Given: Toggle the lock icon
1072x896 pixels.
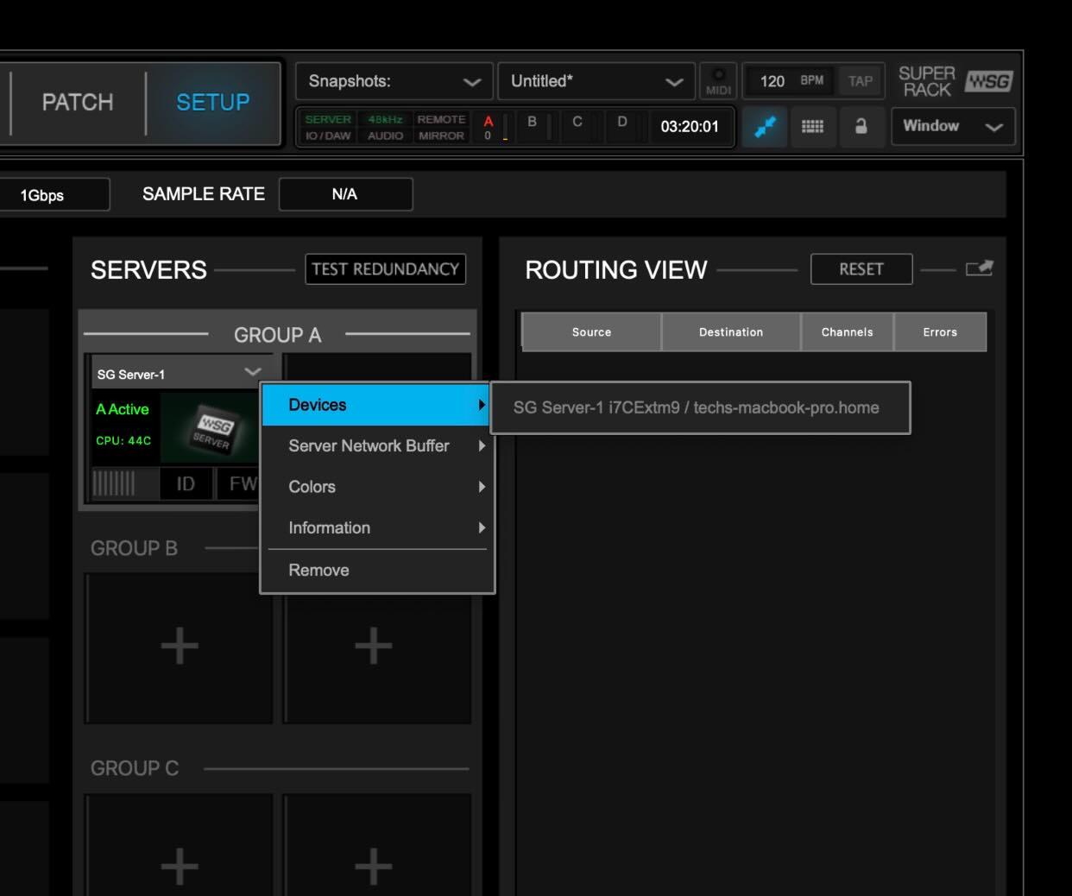Looking at the screenshot, I should tap(861, 126).
